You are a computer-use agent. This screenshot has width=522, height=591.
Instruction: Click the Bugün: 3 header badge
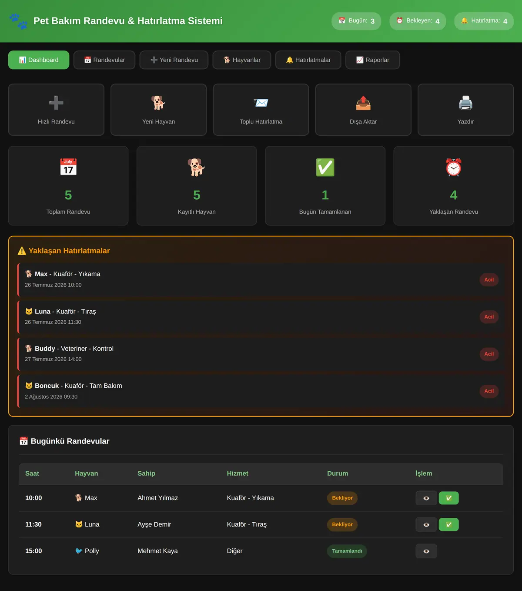click(356, 21)
